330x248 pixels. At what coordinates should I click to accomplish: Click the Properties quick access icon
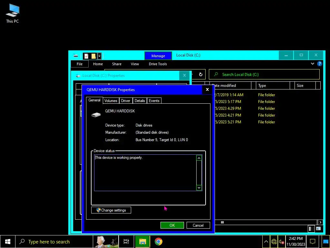(86, 56)
